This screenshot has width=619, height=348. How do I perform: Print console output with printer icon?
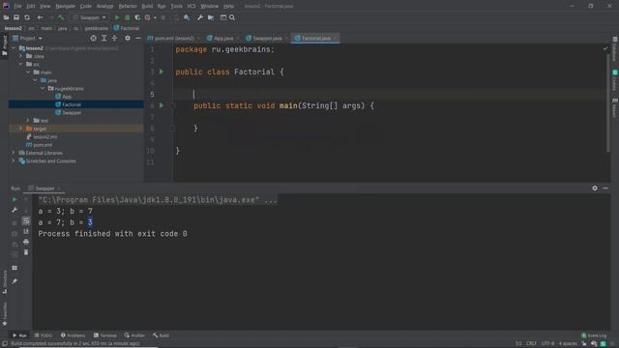coord(26,242)
